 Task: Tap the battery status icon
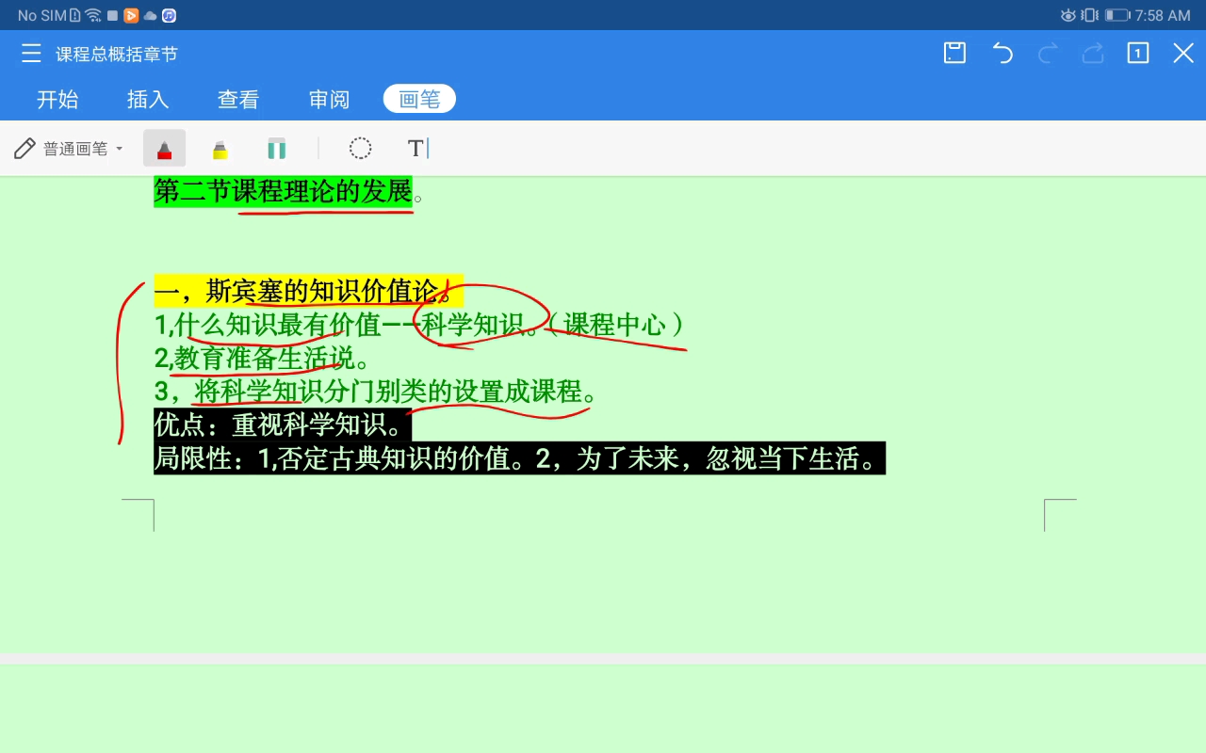click(x=1117, y=15)
